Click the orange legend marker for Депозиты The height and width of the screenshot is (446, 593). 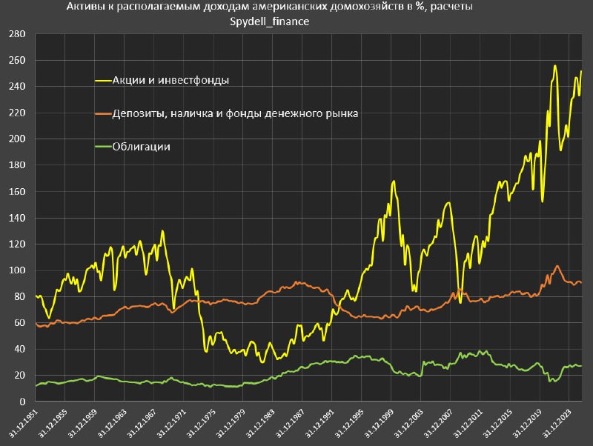click(103, 114)
